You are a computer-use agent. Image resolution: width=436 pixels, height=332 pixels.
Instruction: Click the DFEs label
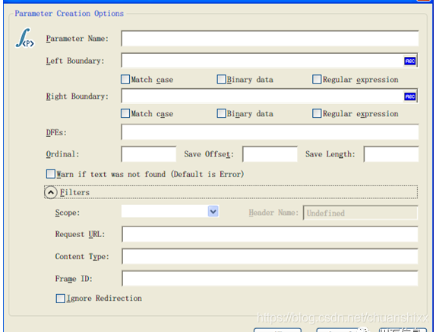tap(56, 132)
